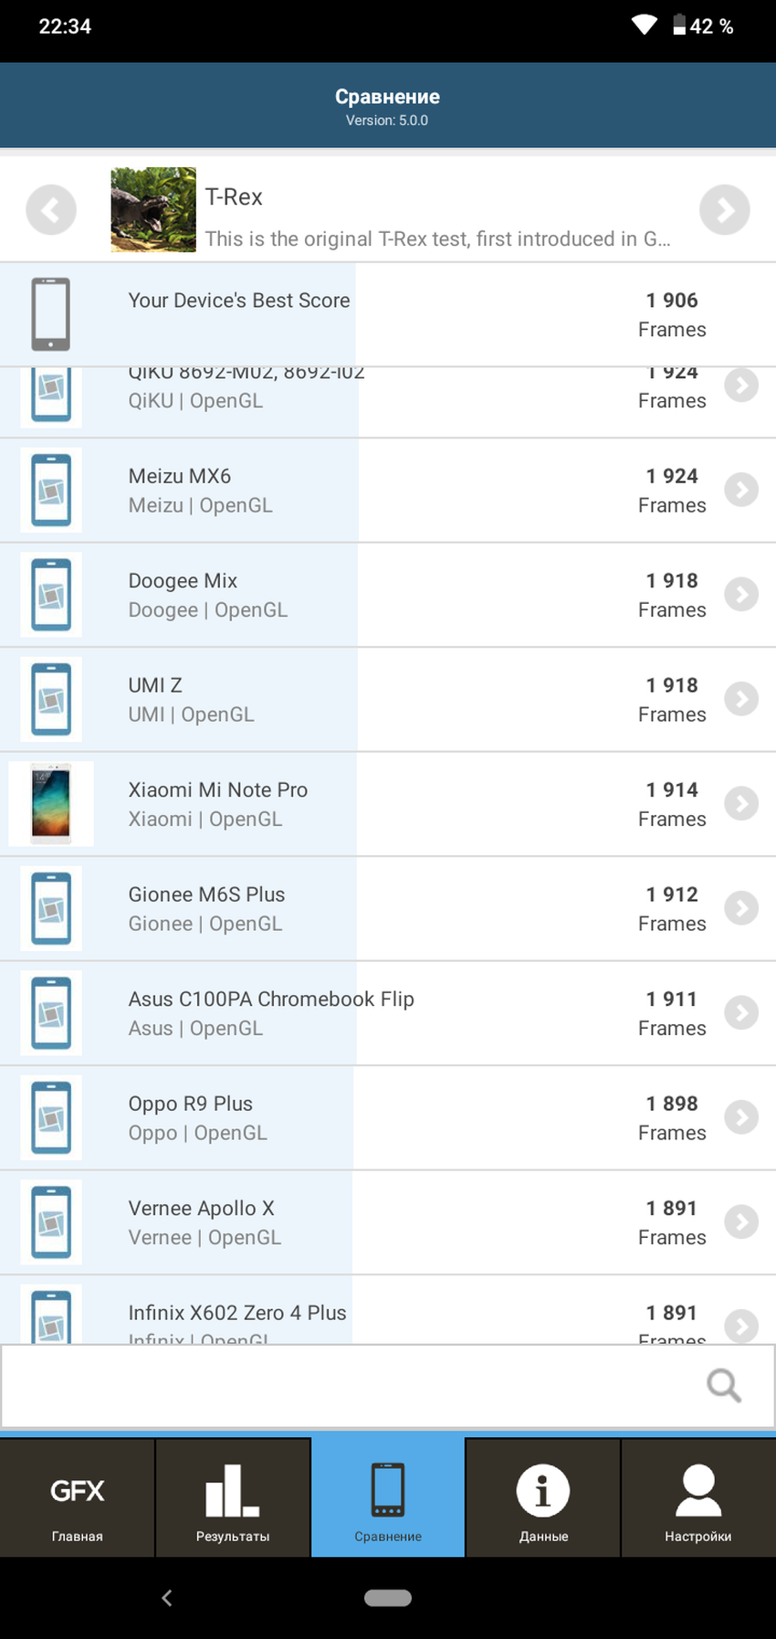
Task: Tap Vernee Apollo X device icon
Action: coord(51,1222)
